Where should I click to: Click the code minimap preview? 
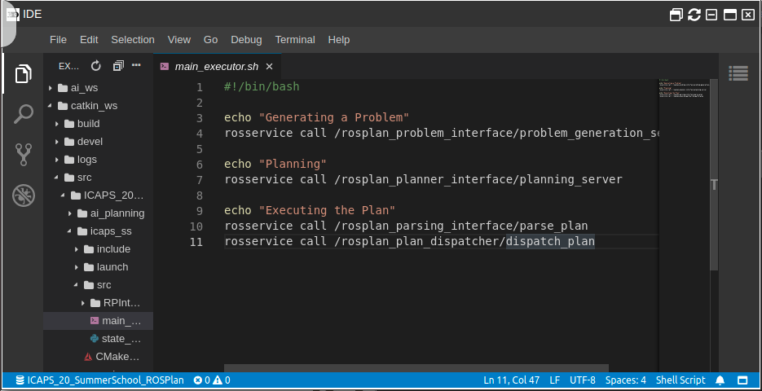pos(684,89)
